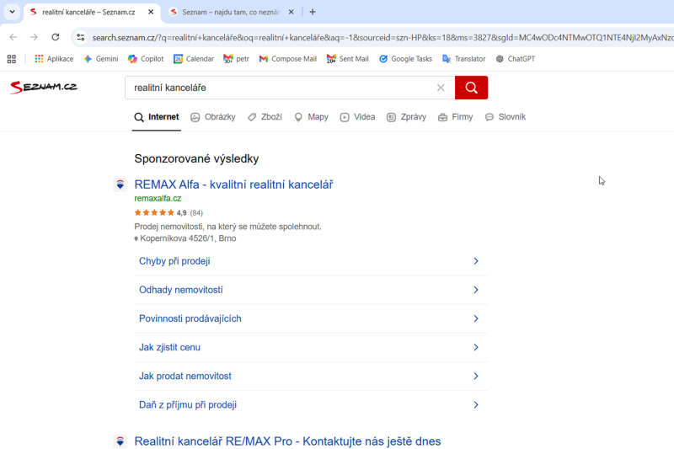The image size is (674, 449).
Task: Expand chevron on Povinnosti prodávajících row
Action: tap(476, 318)
